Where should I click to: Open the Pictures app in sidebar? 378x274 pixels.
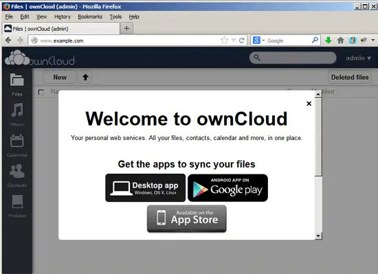[17, 206]
